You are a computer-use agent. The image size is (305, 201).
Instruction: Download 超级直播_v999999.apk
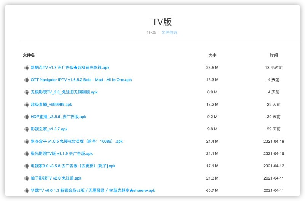tap(51, 105)
